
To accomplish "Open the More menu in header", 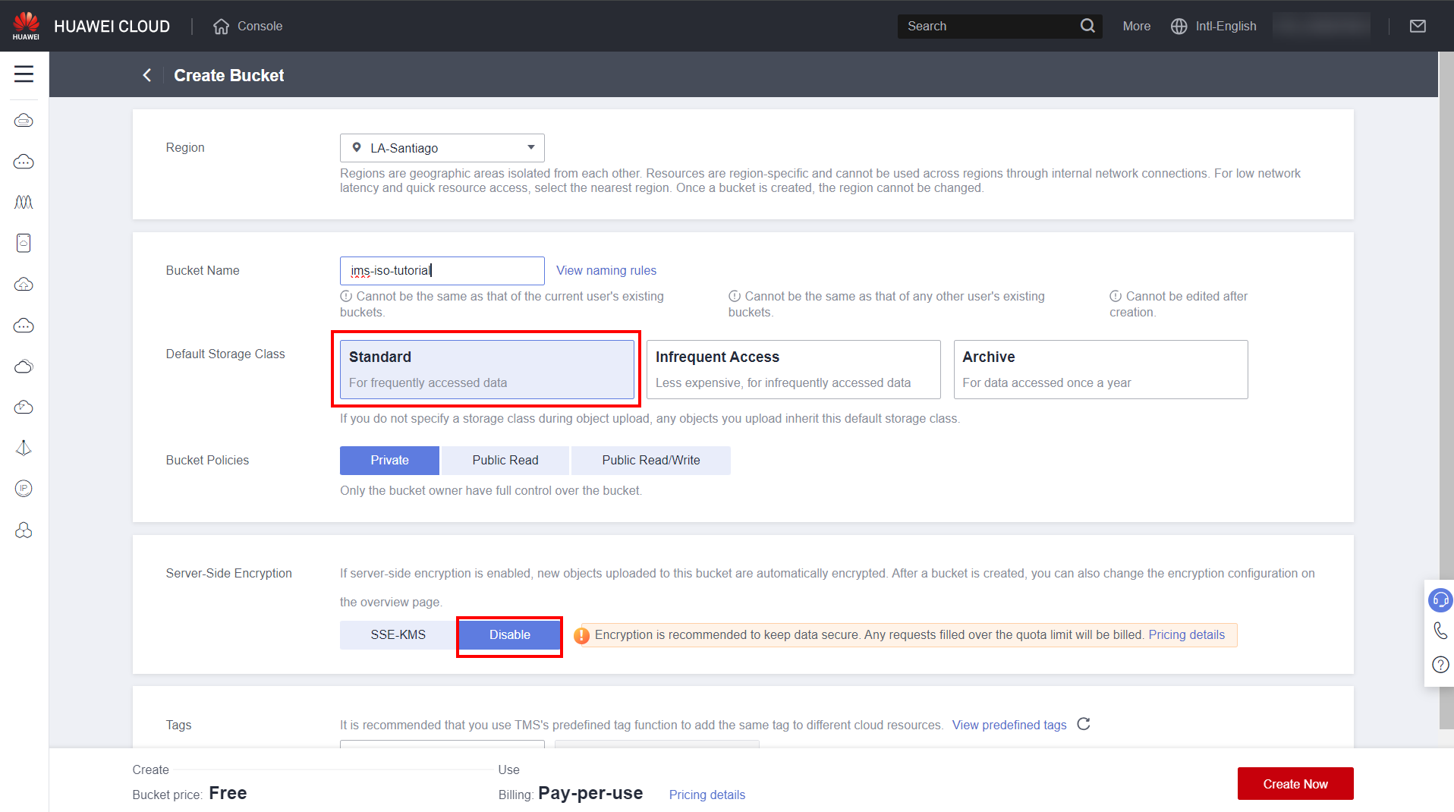I will point(1136,26).
